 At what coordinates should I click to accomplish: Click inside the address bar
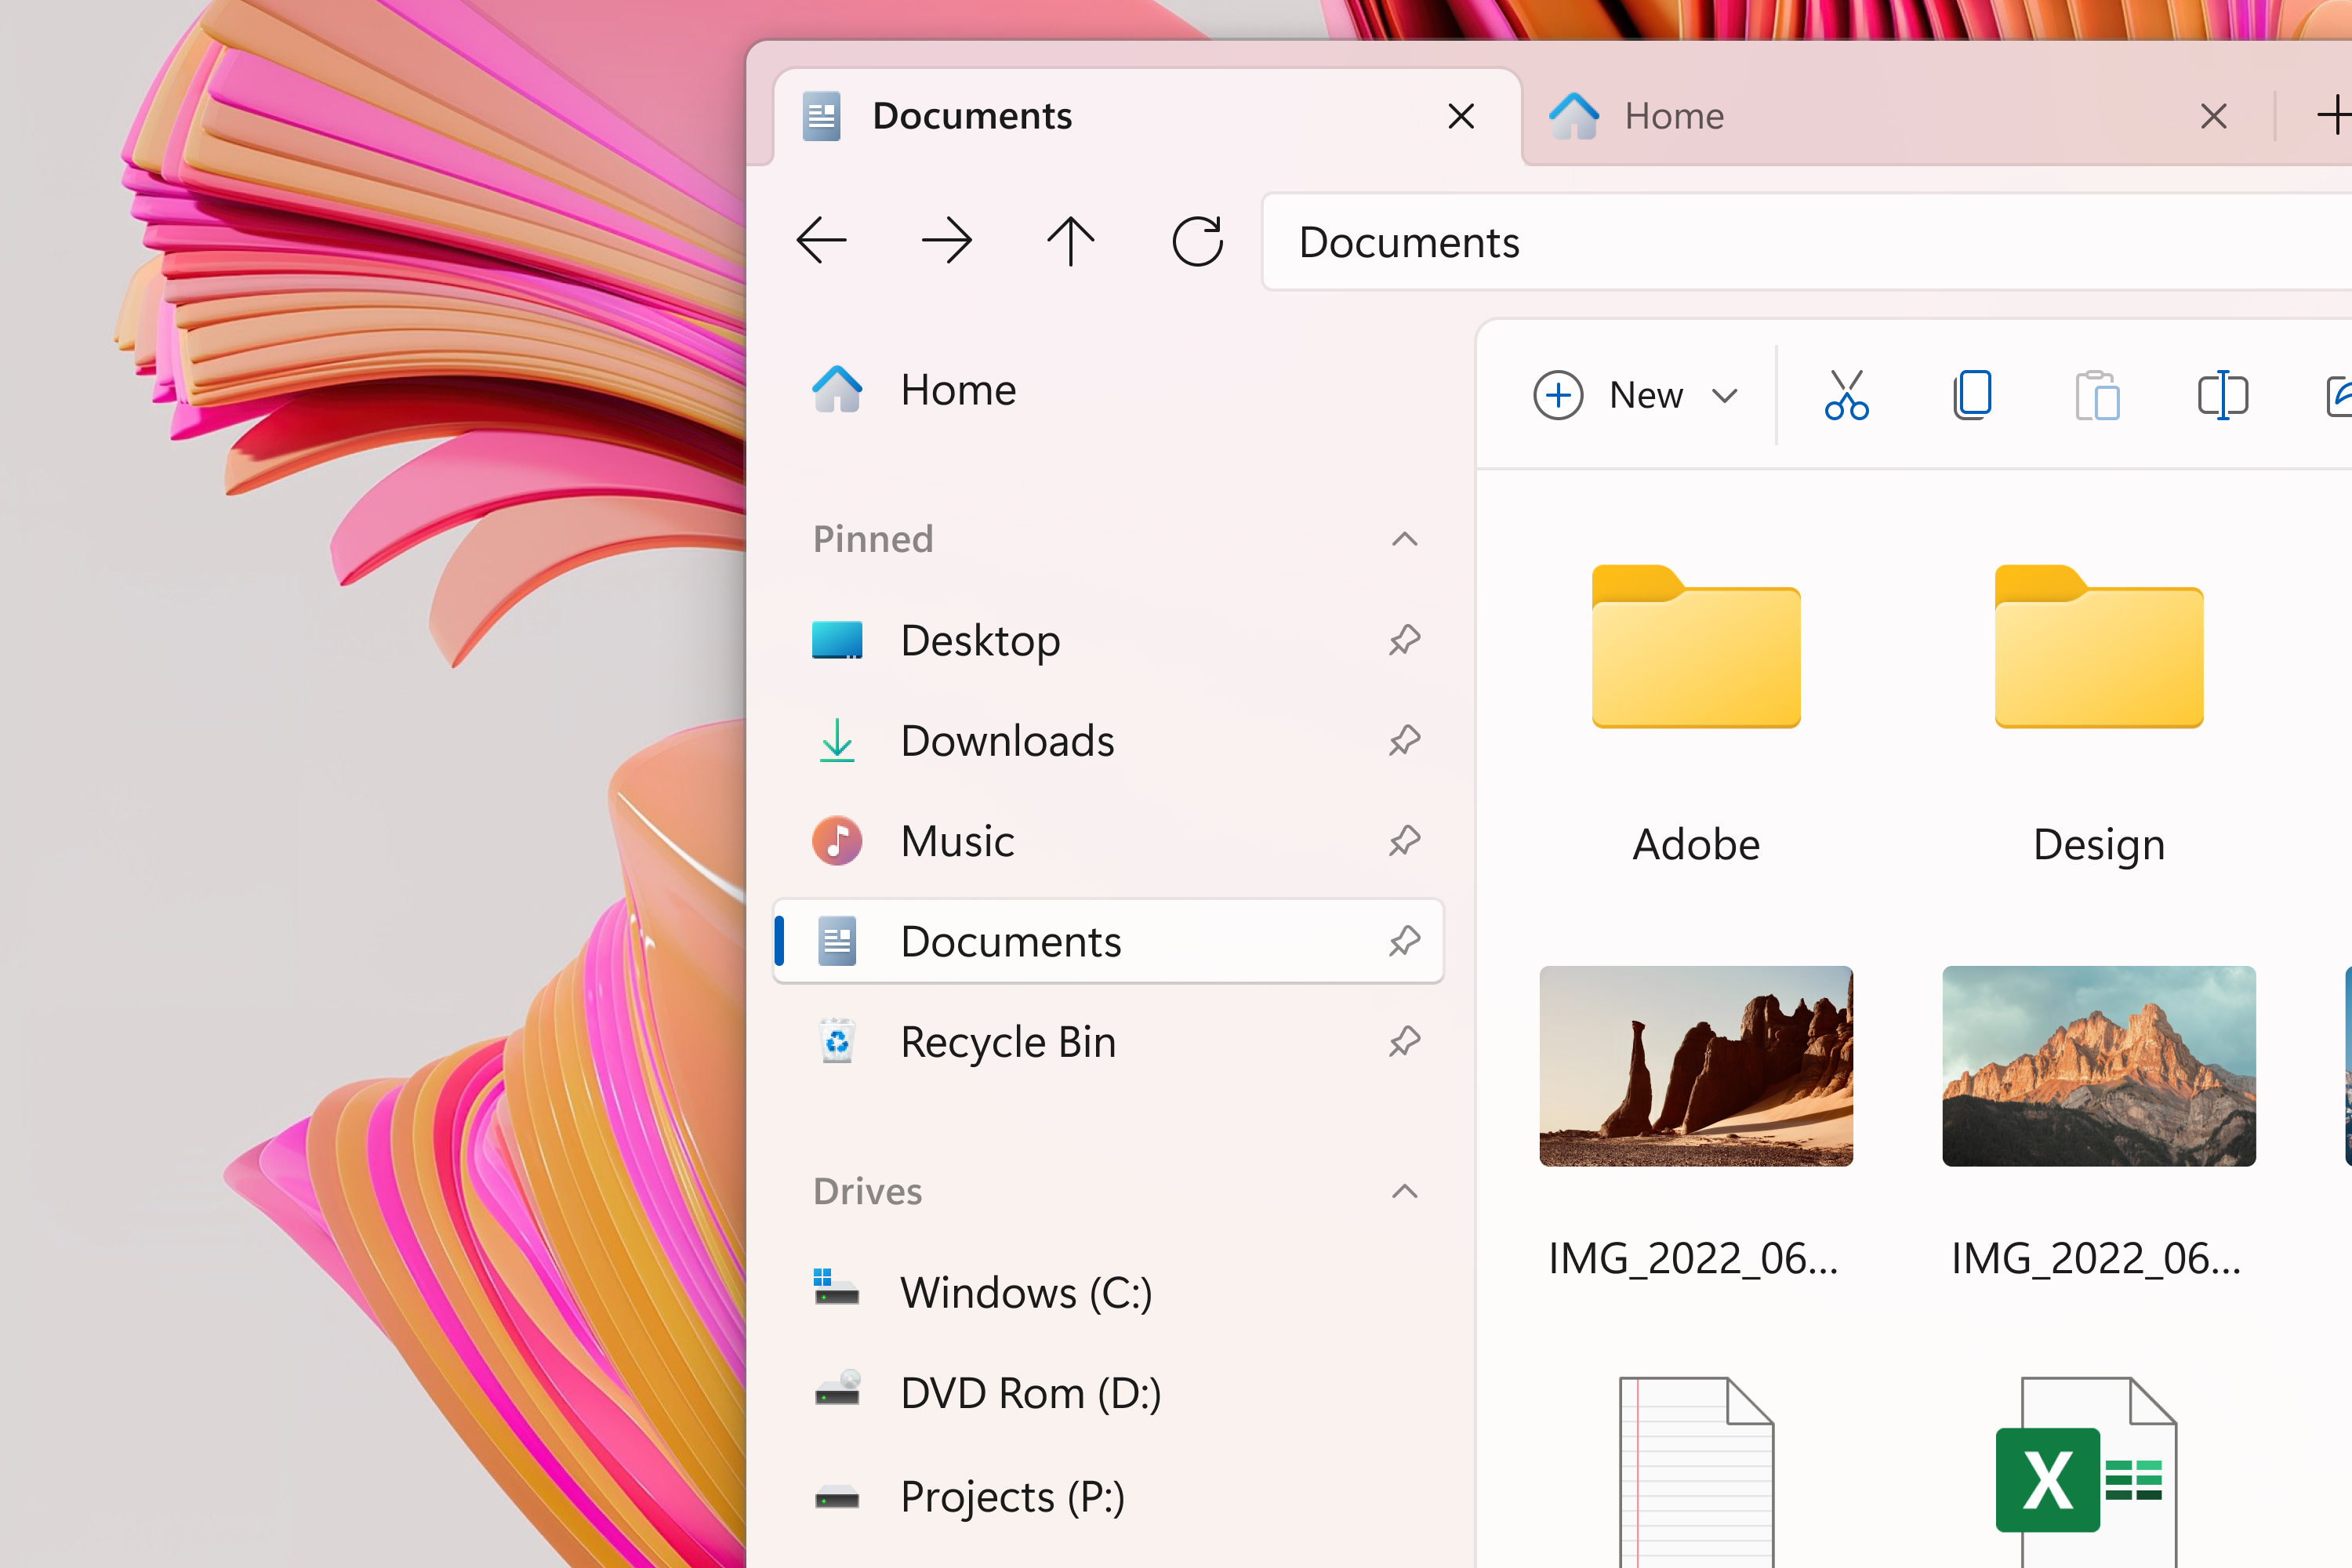point(1700,242)
